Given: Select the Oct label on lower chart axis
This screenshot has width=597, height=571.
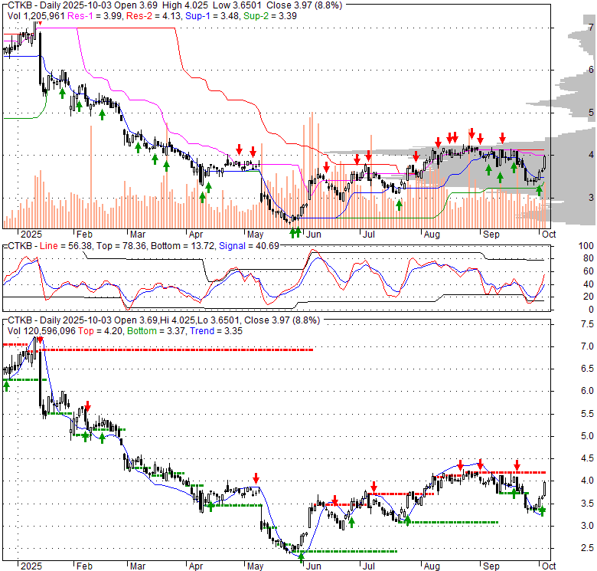Looking at the screenshot, I should (549, 566).
